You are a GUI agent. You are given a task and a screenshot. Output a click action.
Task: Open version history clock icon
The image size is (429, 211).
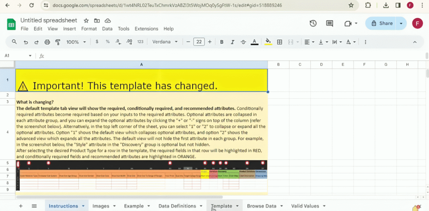tap(313, 23)
